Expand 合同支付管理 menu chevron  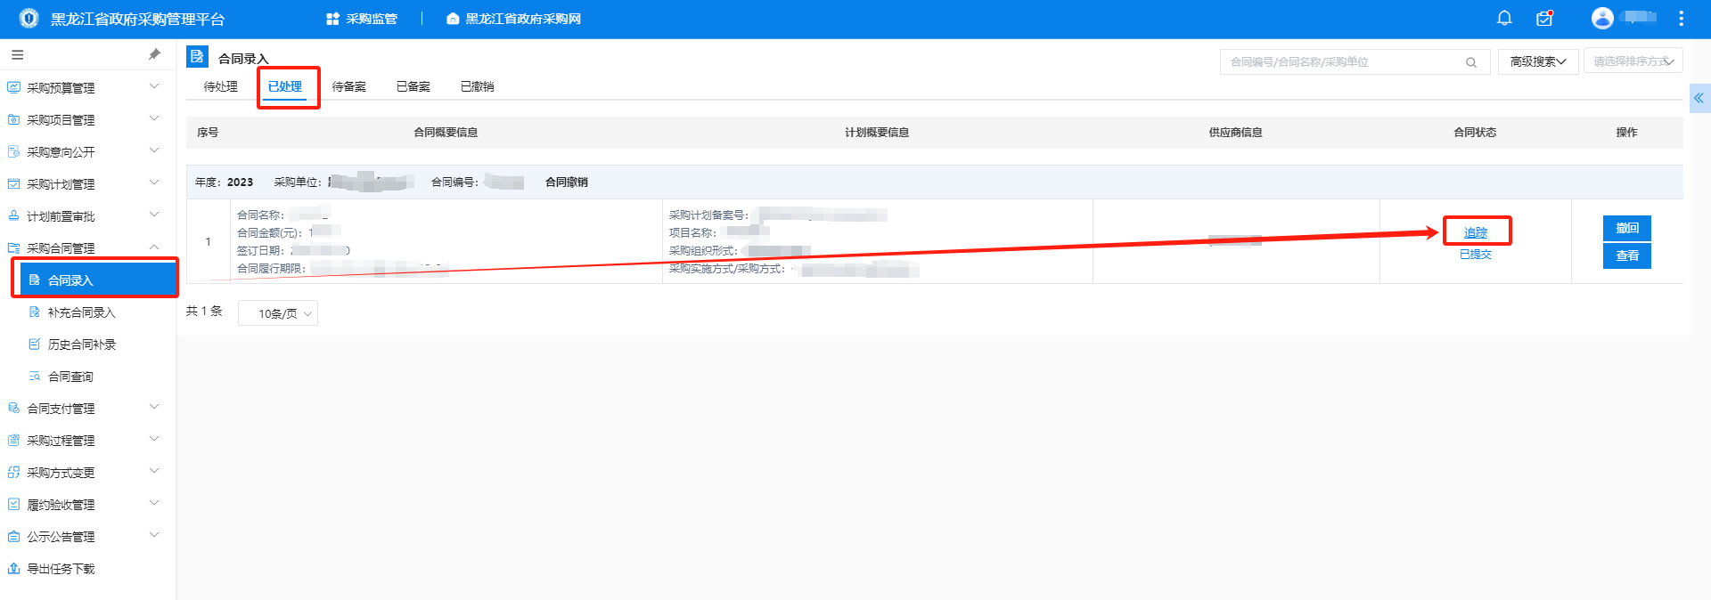click(x=154, y=407)
